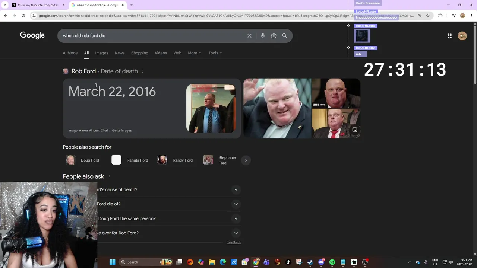Viewport: 477px width, 268px height.
Task: Show hidden system tray icons
Action: click(x=410, y=262)
